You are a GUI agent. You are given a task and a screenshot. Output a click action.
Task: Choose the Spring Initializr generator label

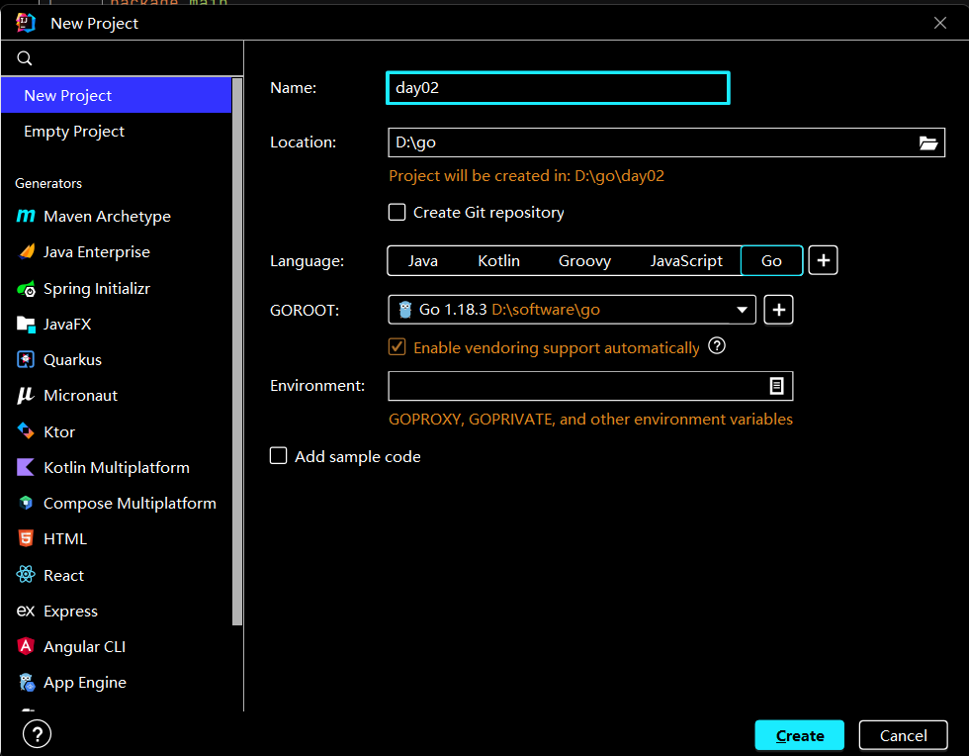pyautogui.click(x=97, y=289)
